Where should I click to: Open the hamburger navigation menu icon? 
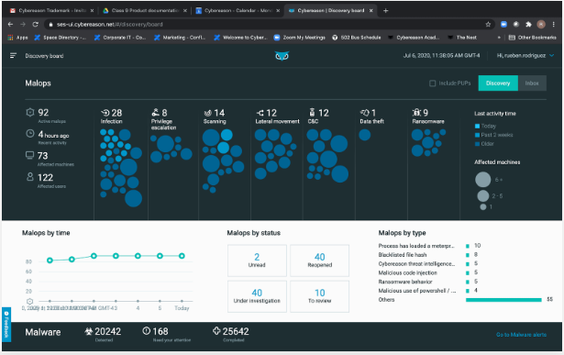tap(14, 55)
